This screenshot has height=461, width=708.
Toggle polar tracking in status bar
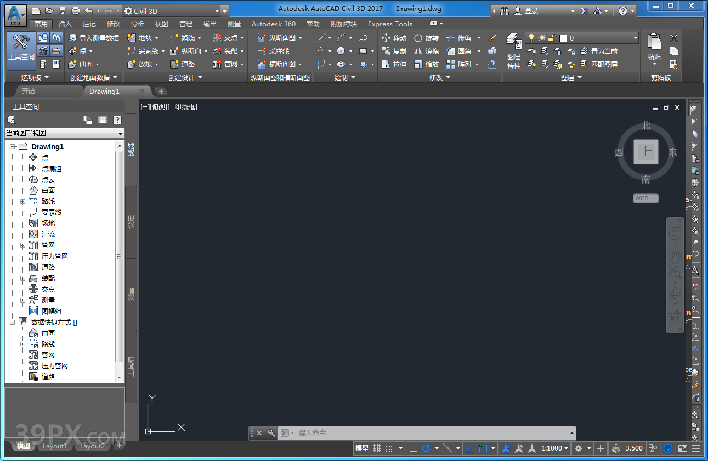coord(426,448)
